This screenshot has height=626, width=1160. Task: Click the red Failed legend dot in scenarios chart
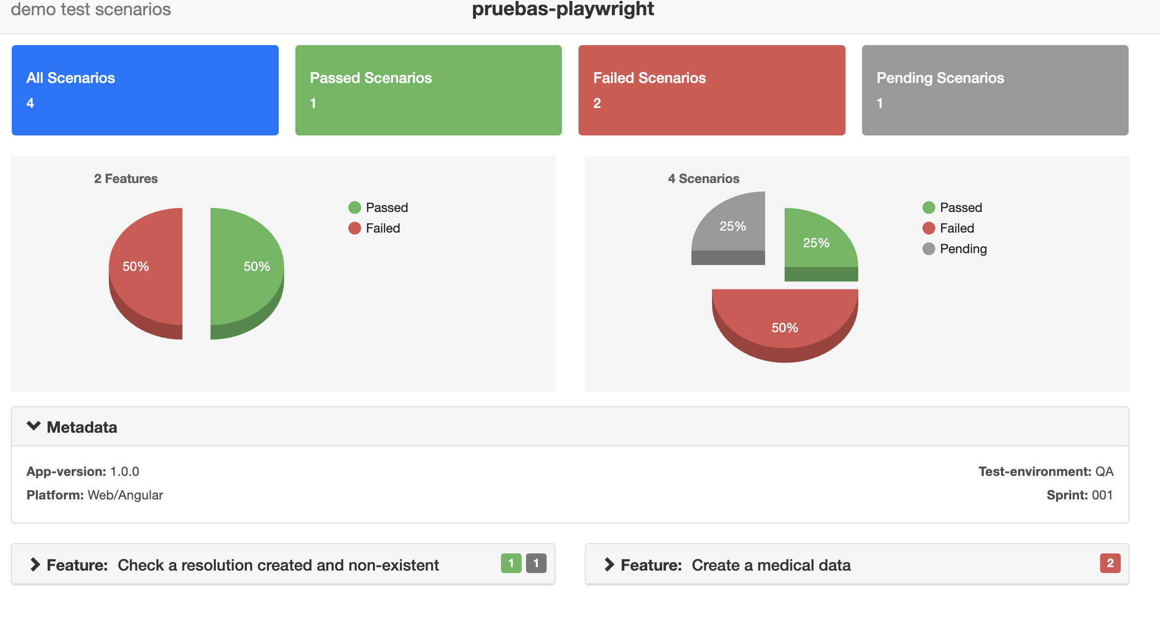(929, 228)
